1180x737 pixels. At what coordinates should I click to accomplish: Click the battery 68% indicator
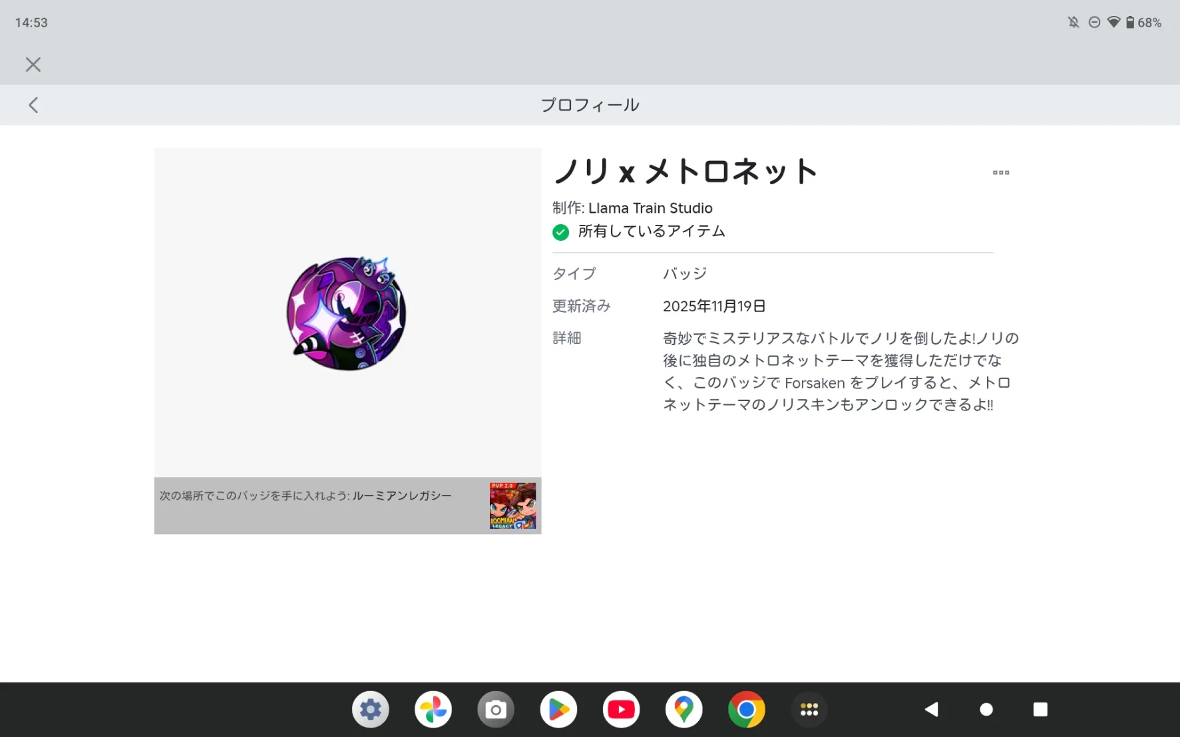click(1144, 23)
